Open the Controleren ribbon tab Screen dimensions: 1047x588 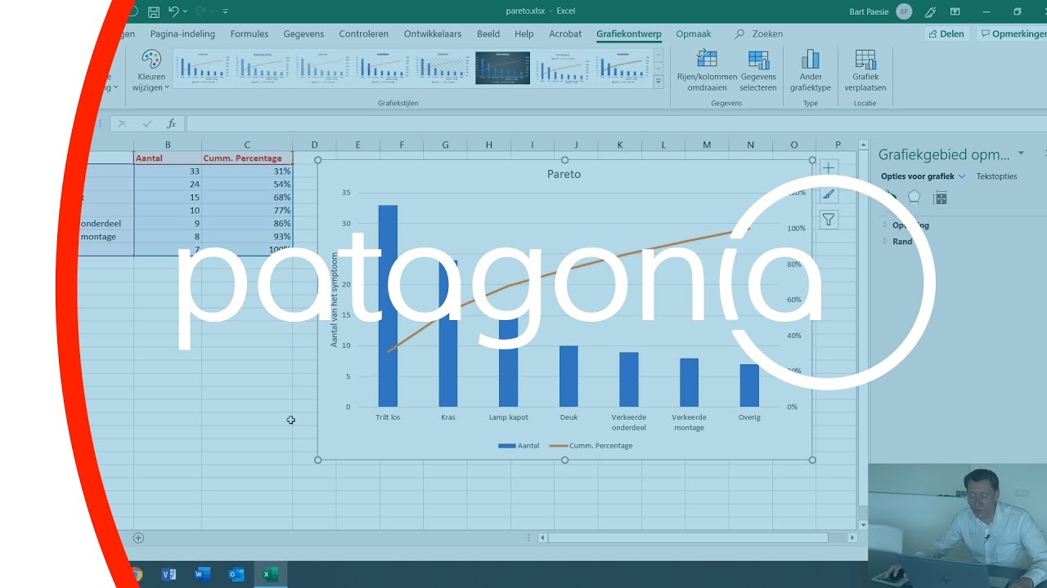[x=364, y=34]
